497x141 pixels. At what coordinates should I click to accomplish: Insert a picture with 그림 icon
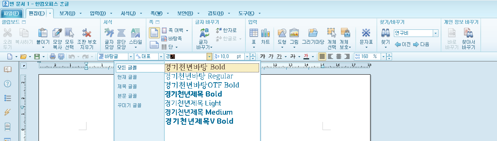pyautogui.click(x=294, y=33)
